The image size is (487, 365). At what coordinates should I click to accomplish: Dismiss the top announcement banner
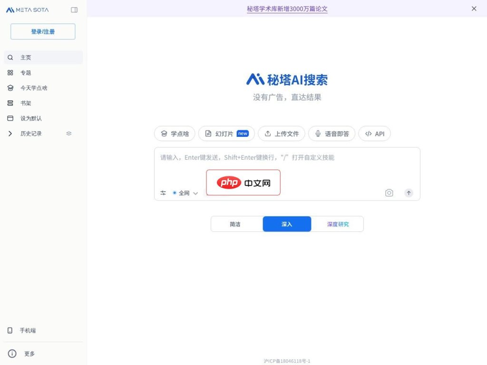474,9
